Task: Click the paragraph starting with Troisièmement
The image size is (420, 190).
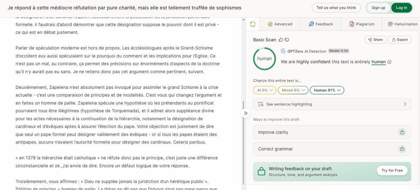Action: [116, 185]
